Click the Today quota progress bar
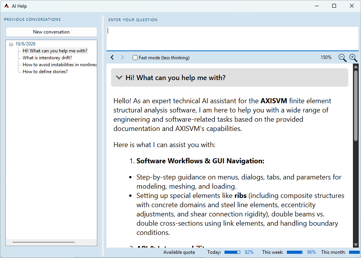 point(232,252)
